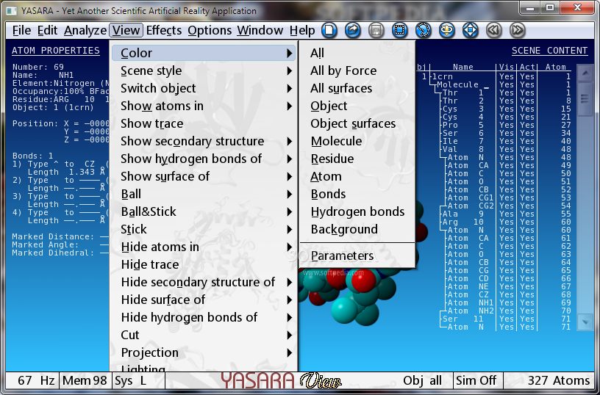Select All surfaces color option
The height and width of the screenshot is (395, 600).
pos(357,88)
